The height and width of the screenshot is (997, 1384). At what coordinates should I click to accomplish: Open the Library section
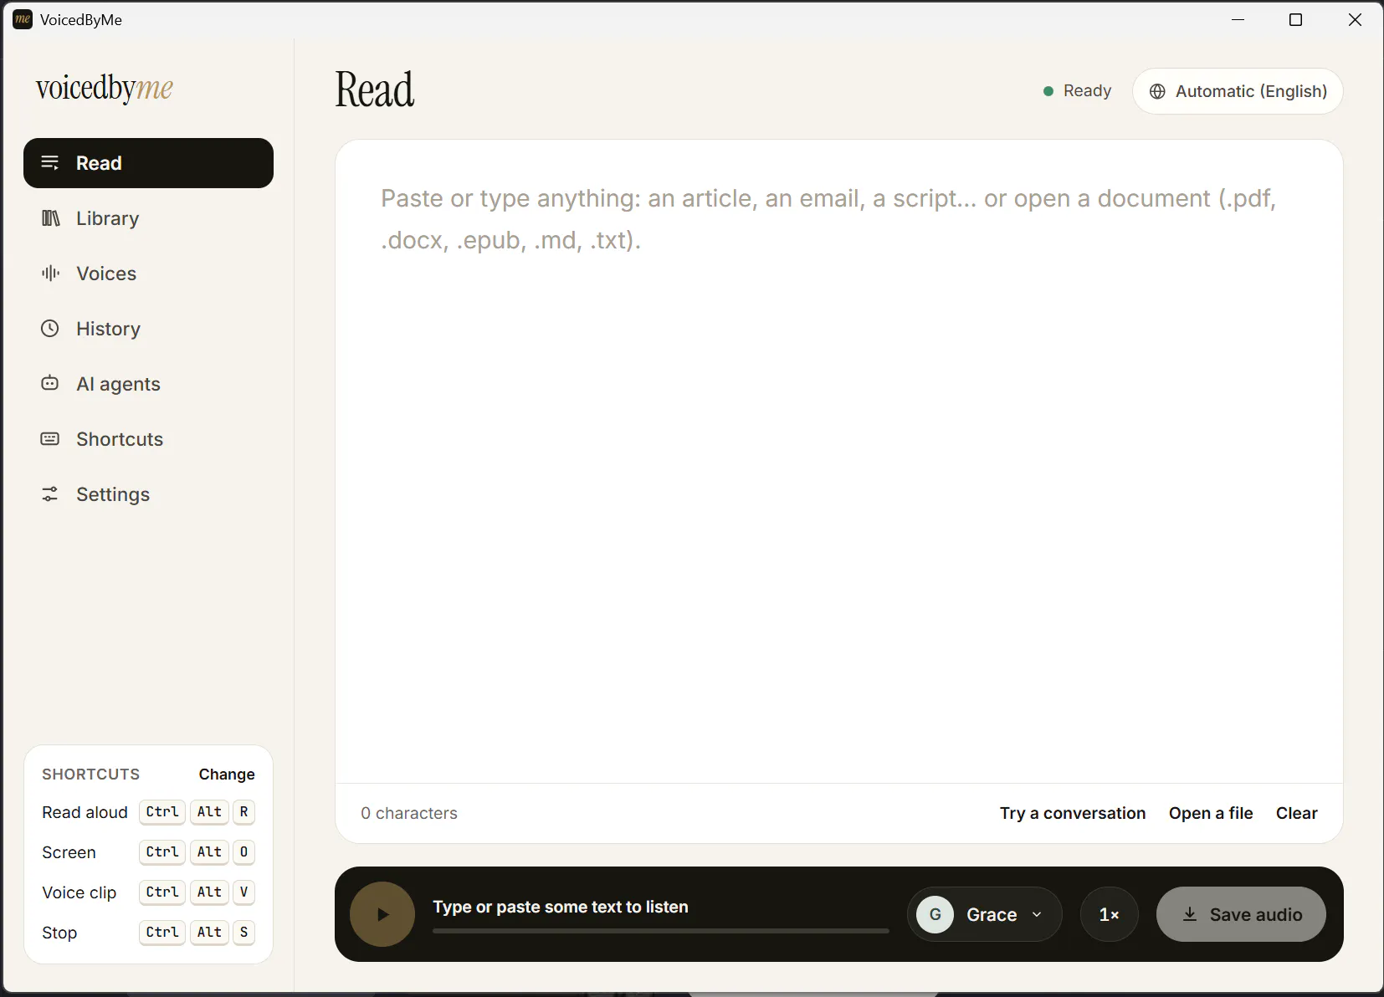[148, 218]
